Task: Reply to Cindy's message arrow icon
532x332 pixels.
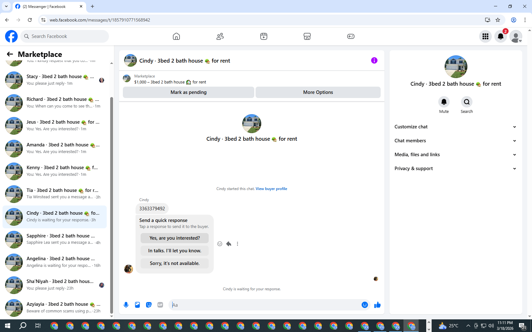Action: (229, 244)
